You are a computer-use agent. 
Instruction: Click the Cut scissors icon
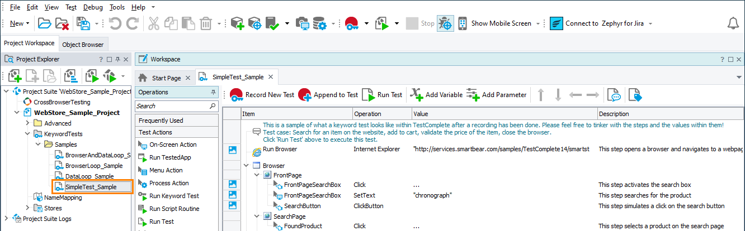154,23
